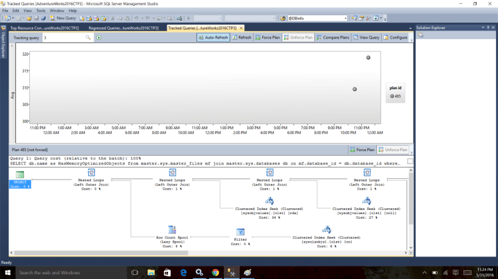Select the Row Count Spool plan operator

click(171, 231)
